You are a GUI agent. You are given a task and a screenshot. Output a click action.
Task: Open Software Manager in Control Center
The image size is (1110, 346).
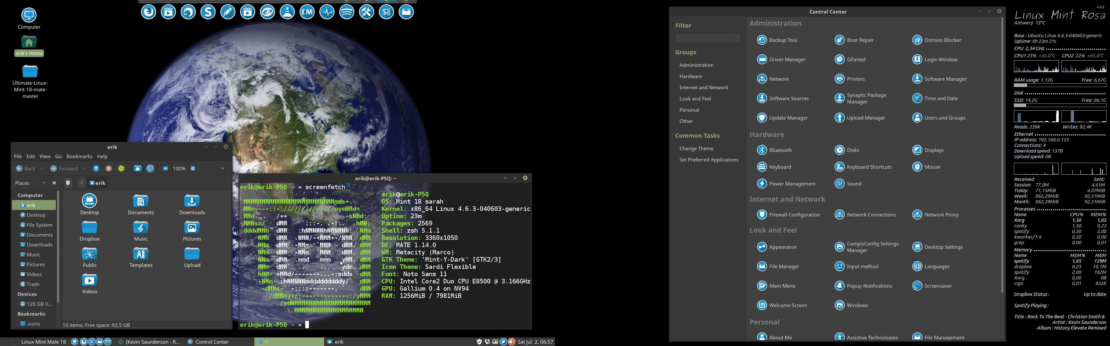pyautogui.click(x=939, y=79)
